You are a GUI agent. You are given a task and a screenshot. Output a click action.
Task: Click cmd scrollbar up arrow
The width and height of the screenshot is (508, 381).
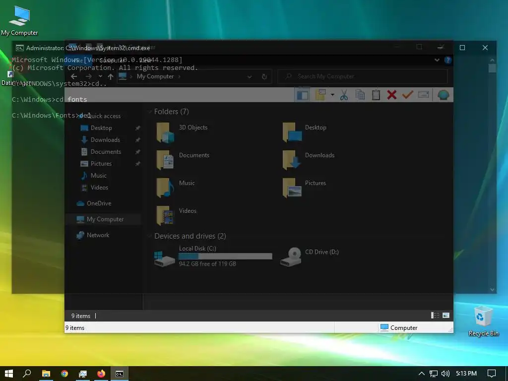(x=492, y=60)
